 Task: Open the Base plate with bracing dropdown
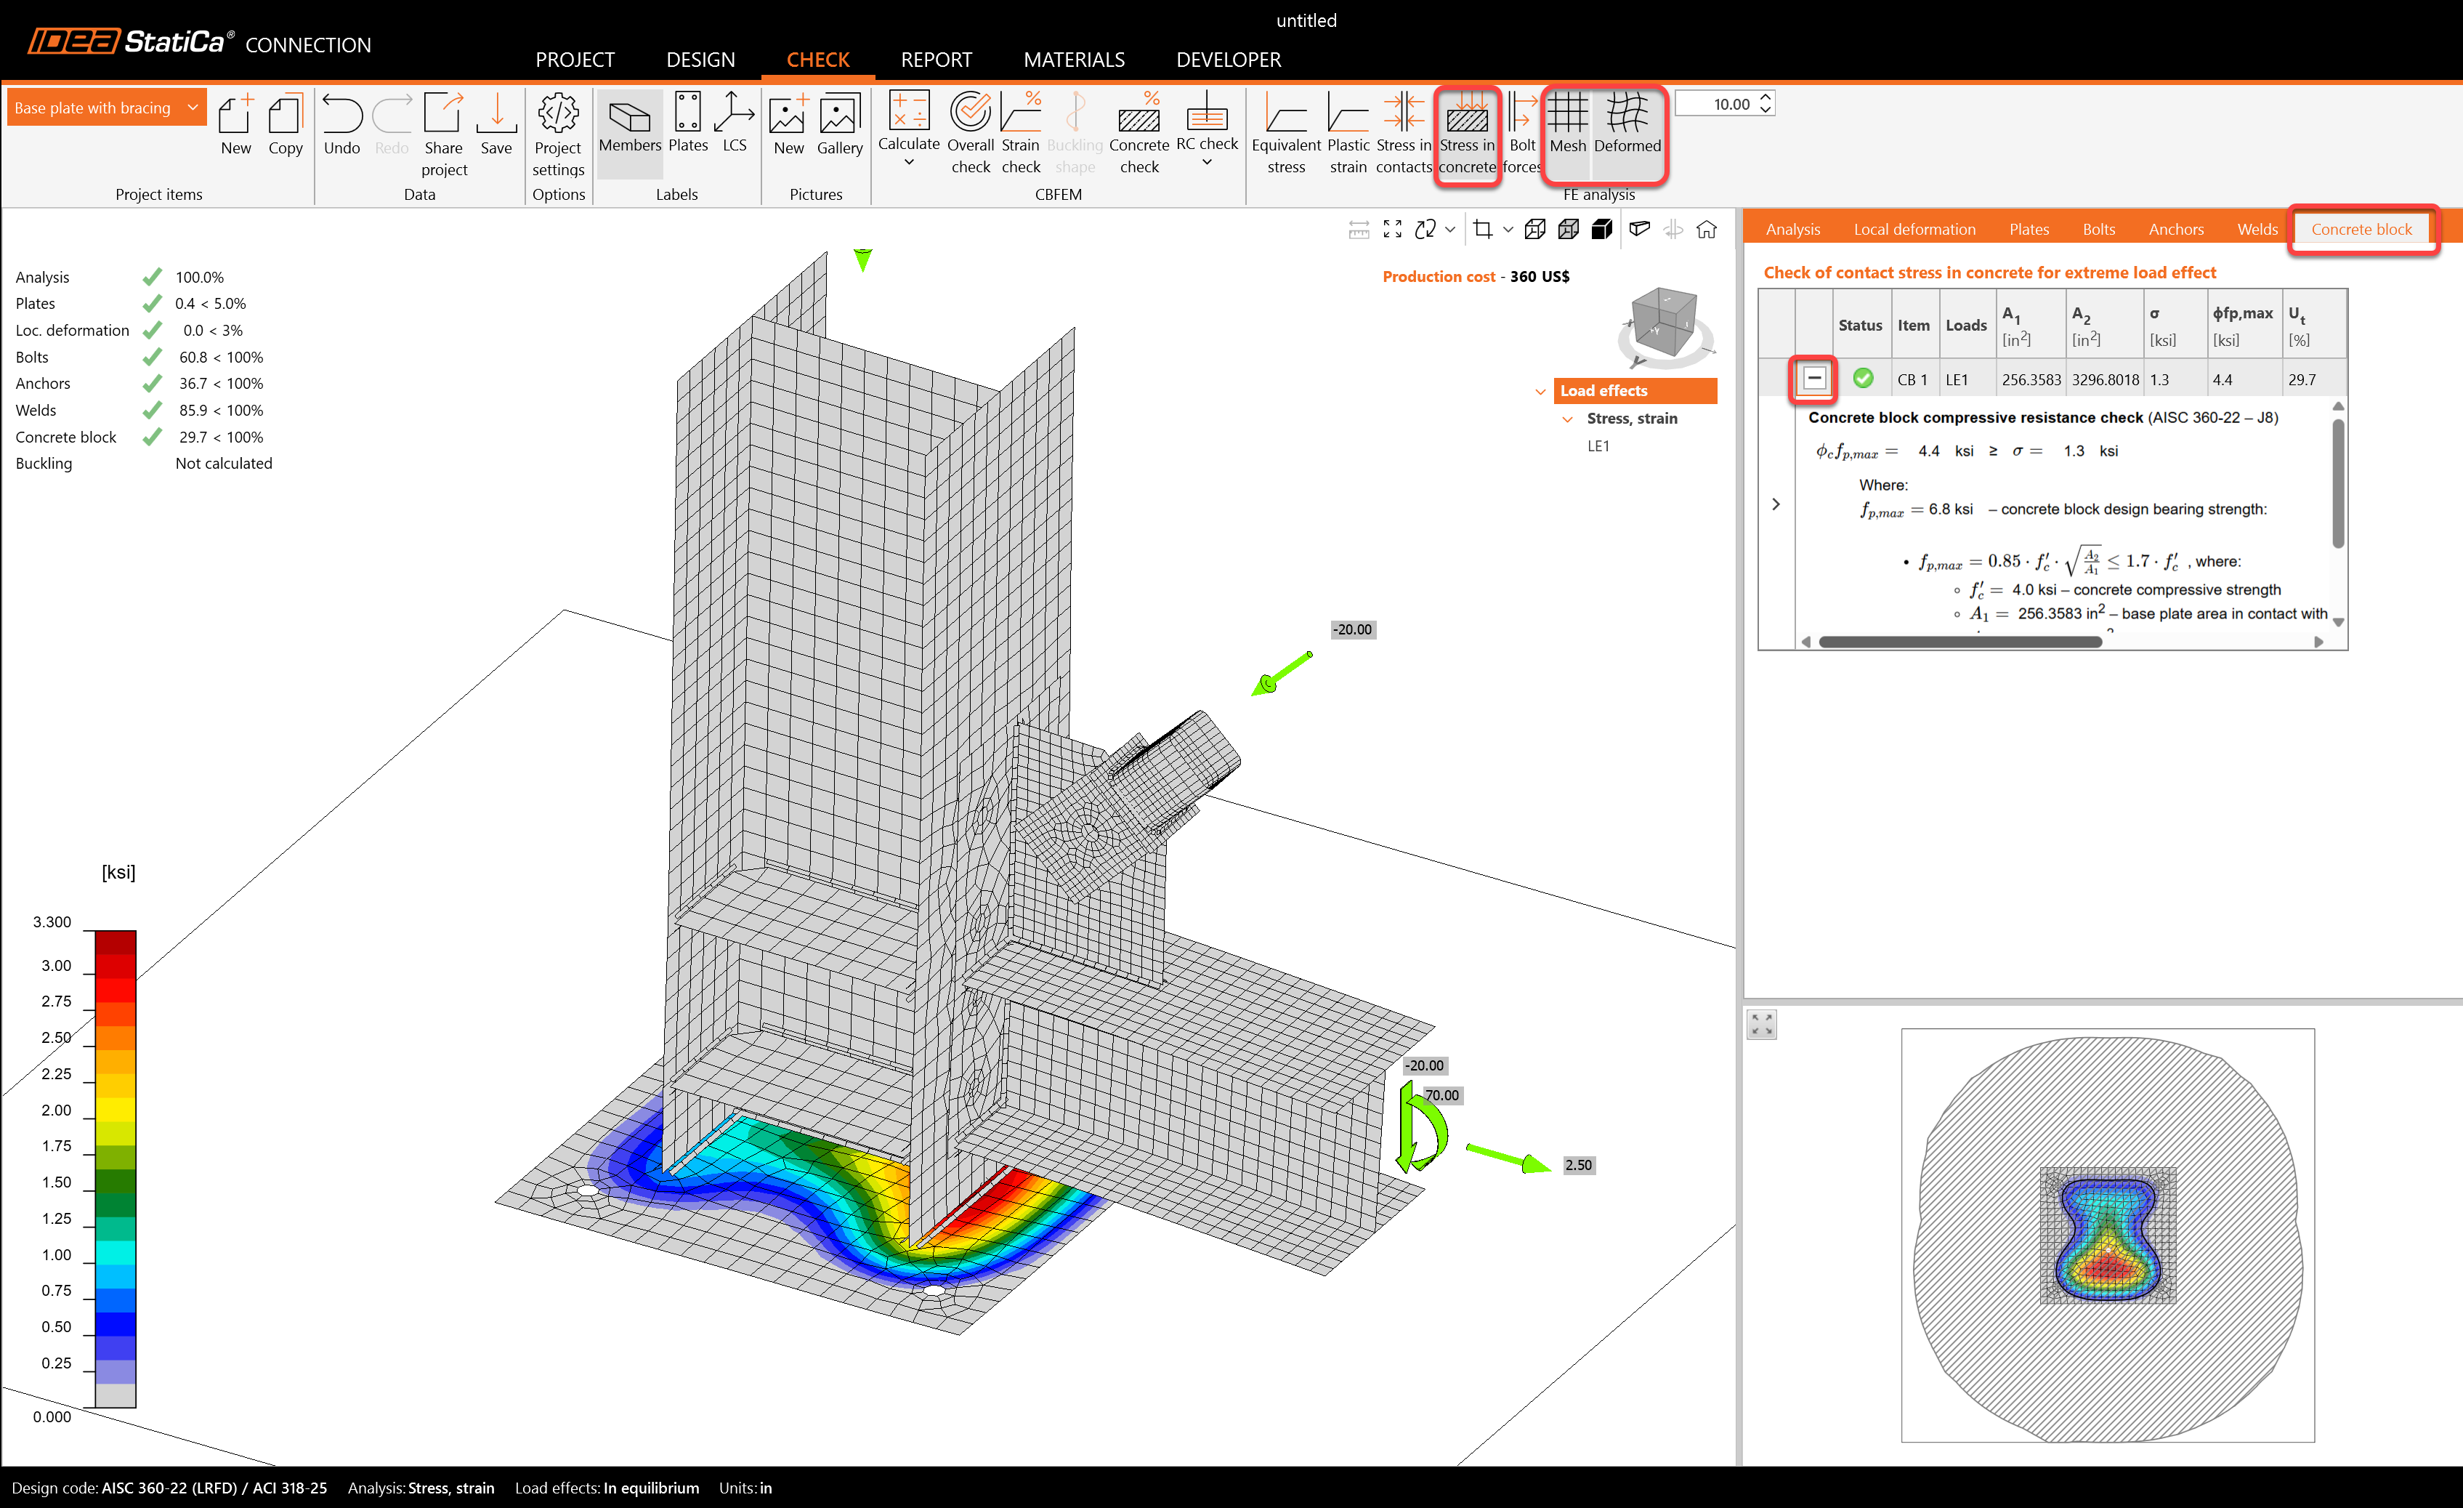point(107,107)
